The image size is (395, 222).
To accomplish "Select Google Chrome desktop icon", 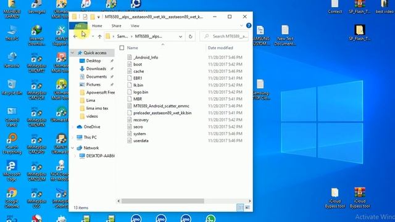I will pos(12,198).
